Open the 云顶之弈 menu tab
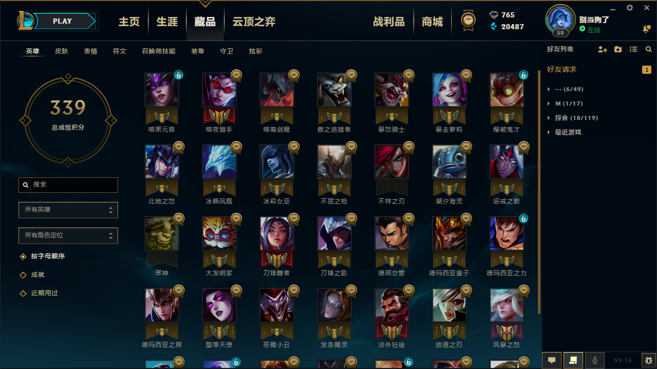The height and width of the screenshot is (369, 657). point(254,22)
